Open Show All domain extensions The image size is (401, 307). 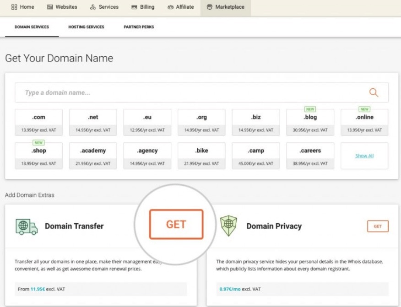click(x=364, y=156)
